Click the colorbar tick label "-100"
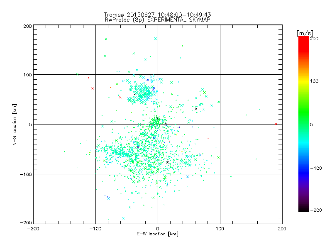Screen dimensions: 332x249 click(316, 168)
